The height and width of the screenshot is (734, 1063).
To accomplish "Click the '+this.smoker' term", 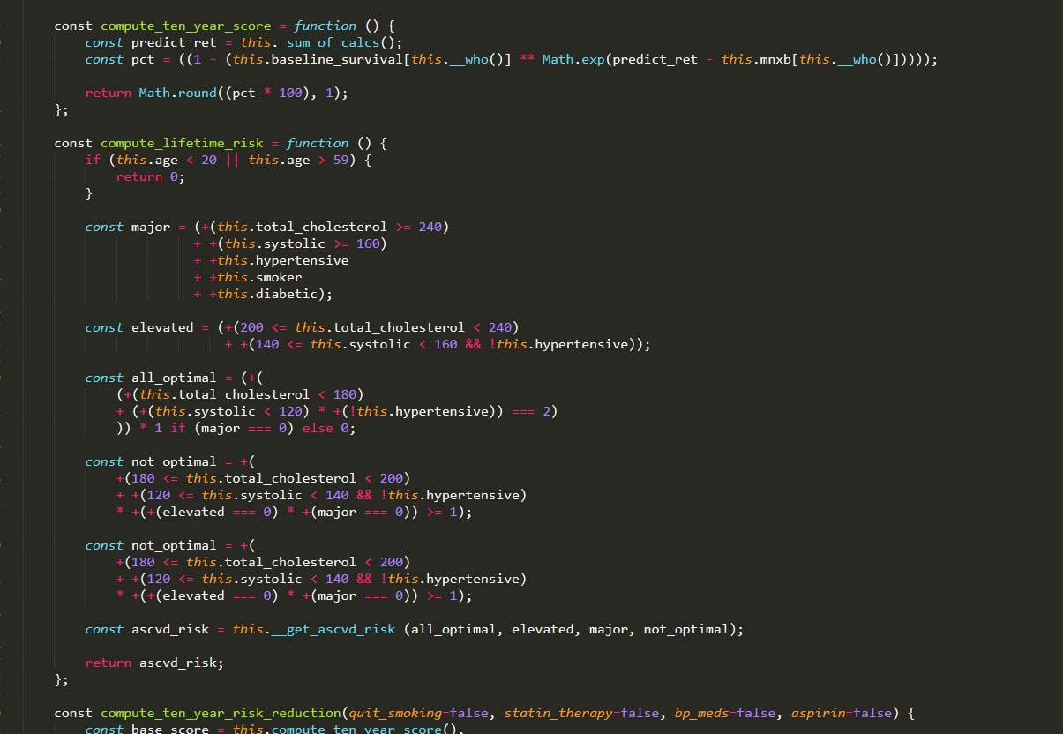I will [256, 277].
